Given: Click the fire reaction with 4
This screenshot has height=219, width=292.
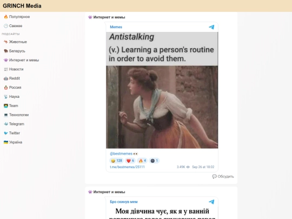Looking at the screenshot, I should pyautogui.click(x=142, y=161).
